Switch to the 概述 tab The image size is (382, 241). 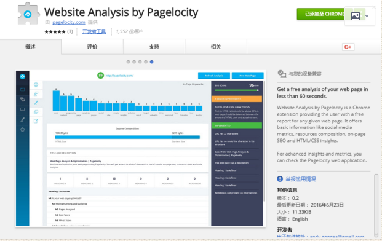(31, 47)
